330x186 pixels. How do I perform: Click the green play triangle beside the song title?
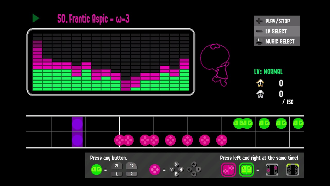point(36,18)
